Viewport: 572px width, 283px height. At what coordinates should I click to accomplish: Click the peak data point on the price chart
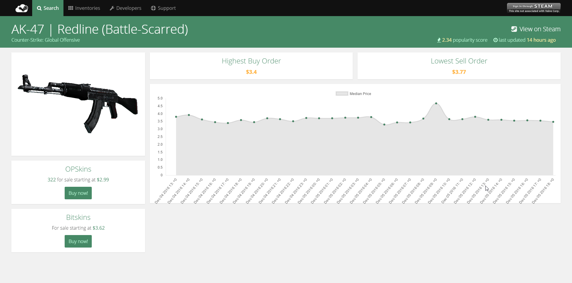pos(436,103)
